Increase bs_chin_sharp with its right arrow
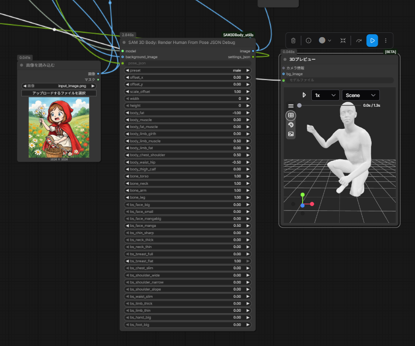 [x=248, y=233]
